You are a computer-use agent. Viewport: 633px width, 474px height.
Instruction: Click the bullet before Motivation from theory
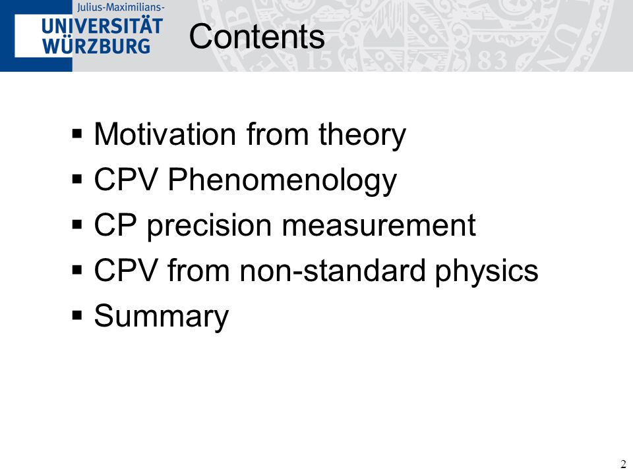click(x=77, y=134)
